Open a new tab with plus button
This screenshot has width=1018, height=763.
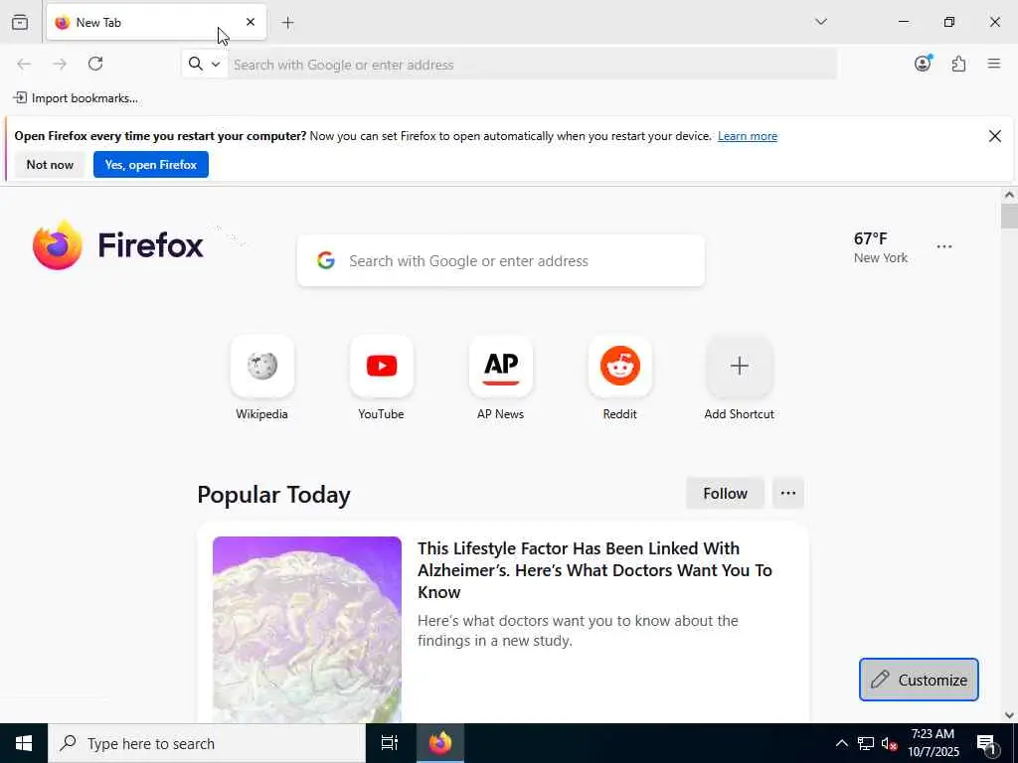point(287,23)
